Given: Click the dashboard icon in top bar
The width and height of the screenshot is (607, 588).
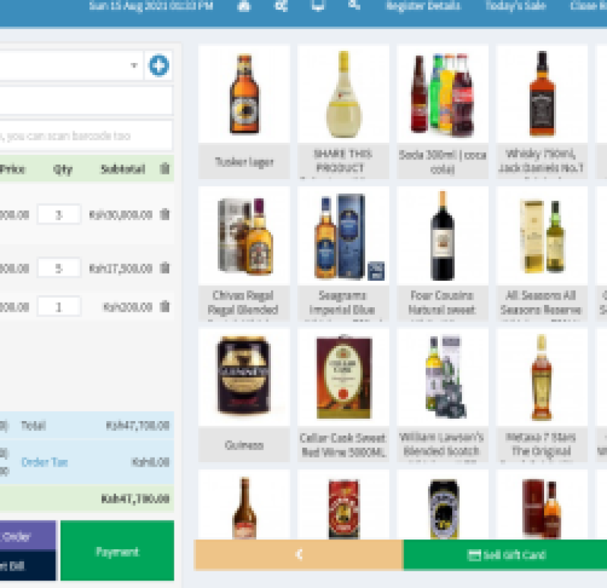Looking at the screenshot, I should (244, 6).
